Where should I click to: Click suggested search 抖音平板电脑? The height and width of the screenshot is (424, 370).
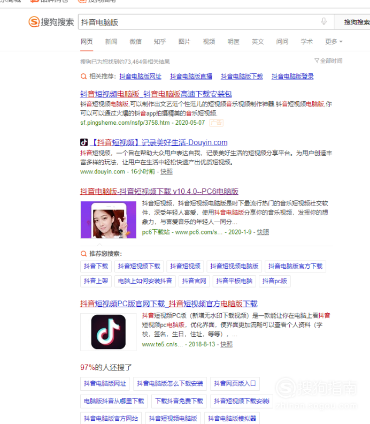click(234, 281)
